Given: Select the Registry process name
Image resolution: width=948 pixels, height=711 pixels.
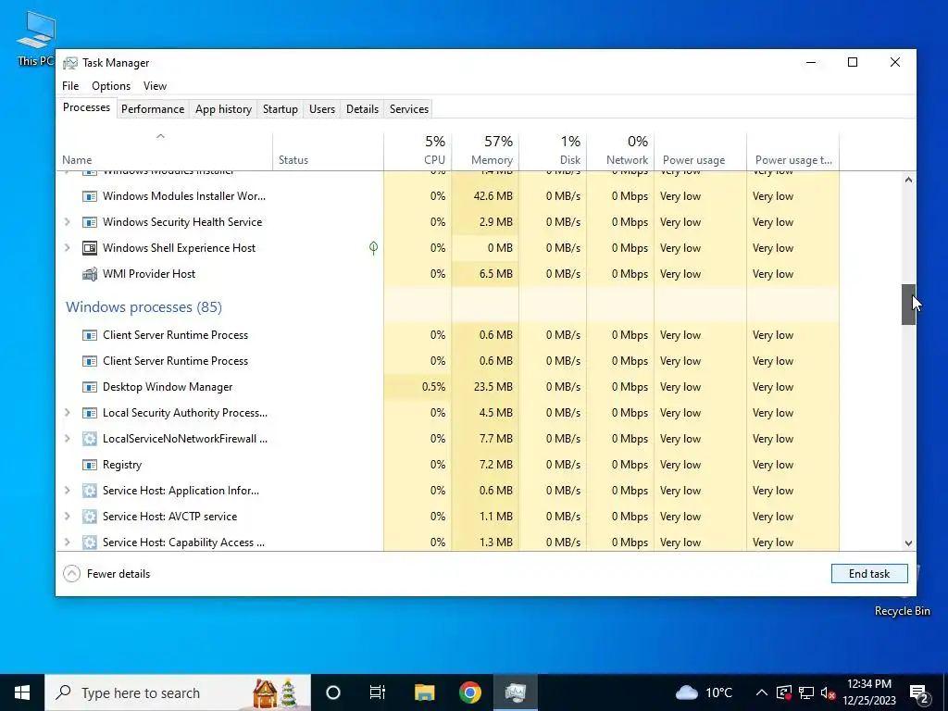Looking at the screenshot, I should (122, 465).
